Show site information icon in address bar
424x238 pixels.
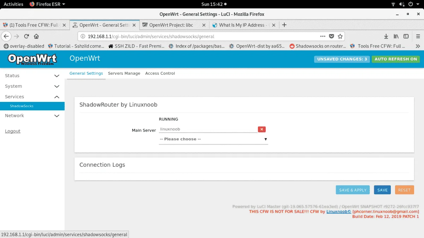tap(83, 36)
